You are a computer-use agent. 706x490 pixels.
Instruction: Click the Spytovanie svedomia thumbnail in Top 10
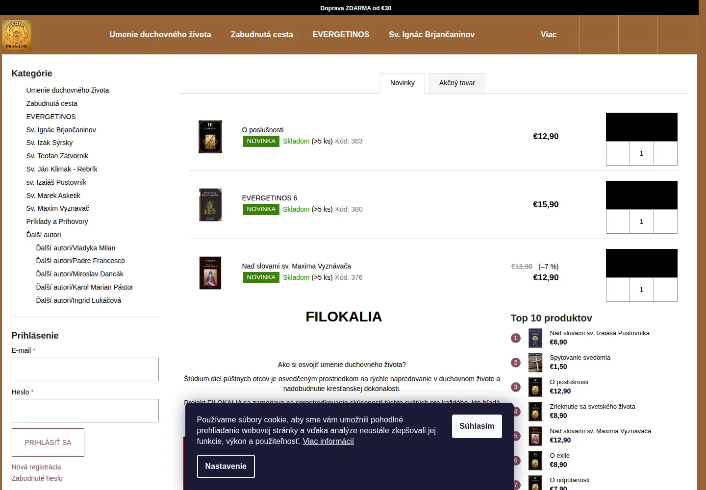pos(535,363)
